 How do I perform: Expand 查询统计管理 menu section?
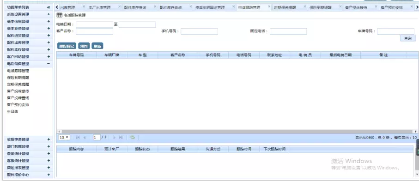point(49,153)
